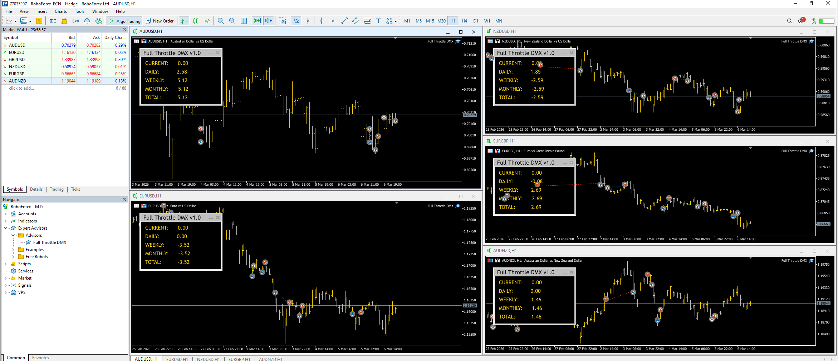Collapse the Expert Advisors node
This screenshot has height=361, width=838.
click(5, 228)
